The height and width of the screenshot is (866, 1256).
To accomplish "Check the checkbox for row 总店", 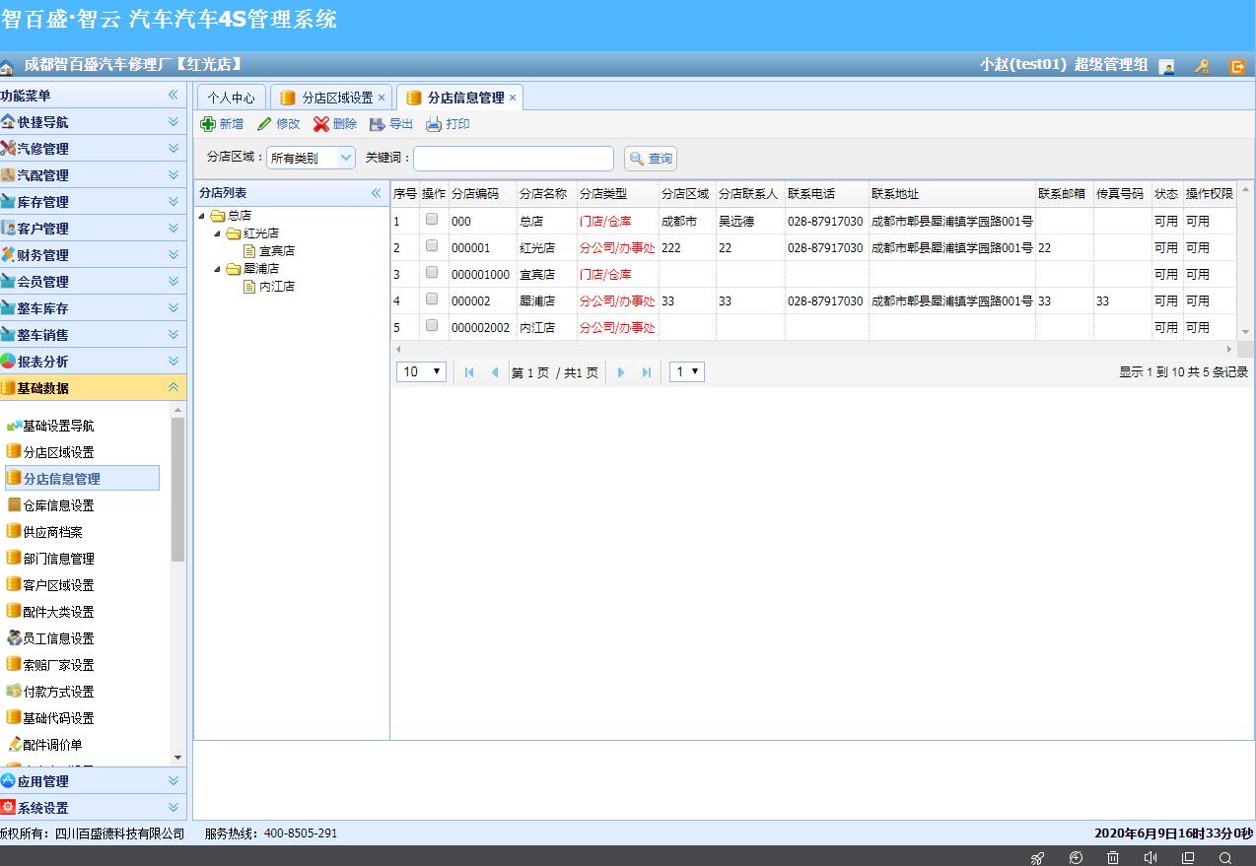I will 432,220.
